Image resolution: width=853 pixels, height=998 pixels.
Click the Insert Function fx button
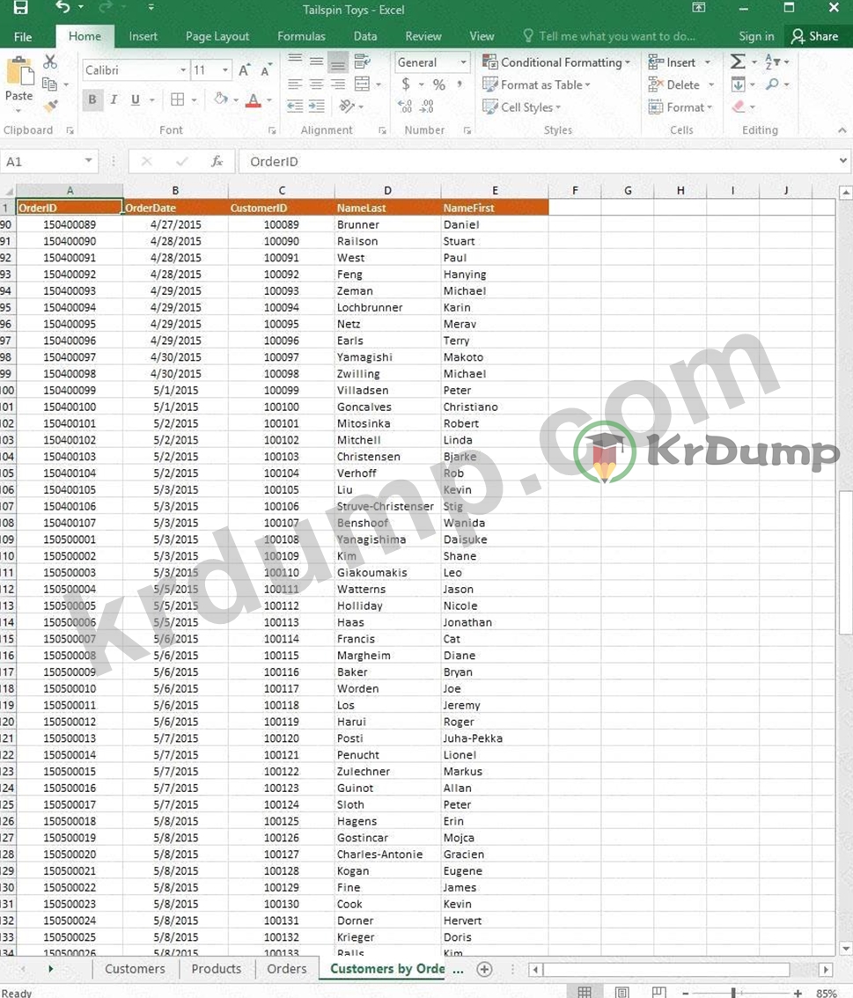point(217,161)
